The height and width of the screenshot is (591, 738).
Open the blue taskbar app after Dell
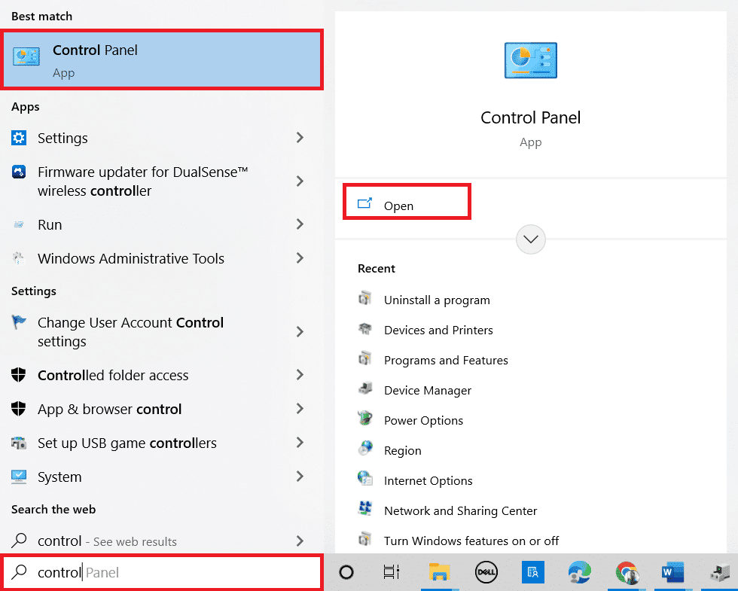[533, 572]
